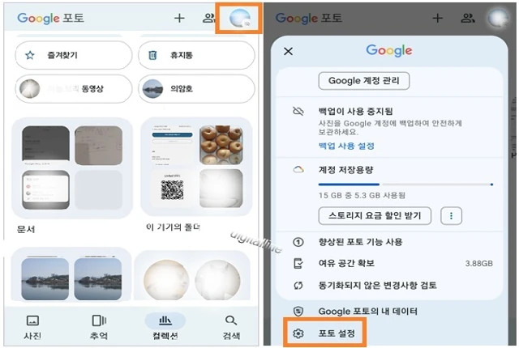Open profile avatar in left screen
This screenshot has height=348, width=519.
tap(240, 19)
